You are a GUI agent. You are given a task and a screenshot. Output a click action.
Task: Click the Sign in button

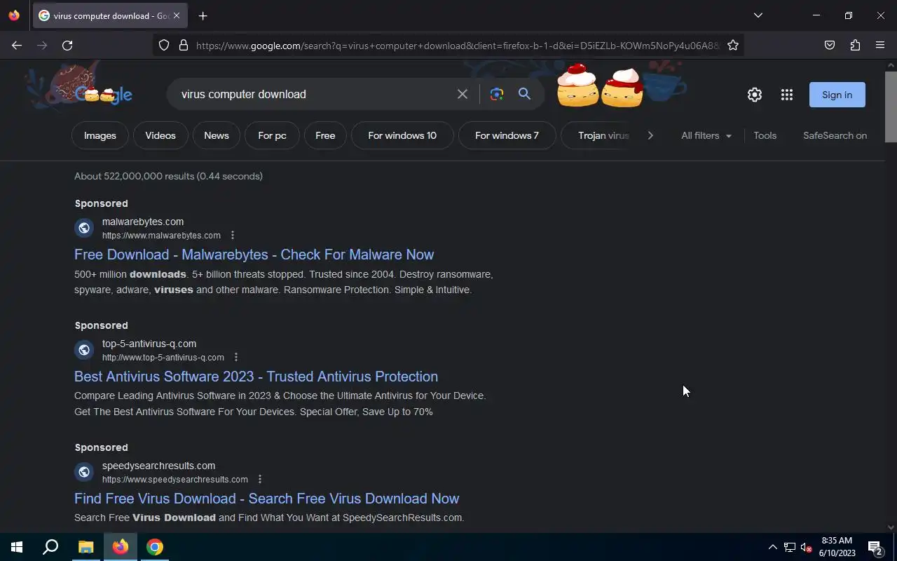(837, 95)
